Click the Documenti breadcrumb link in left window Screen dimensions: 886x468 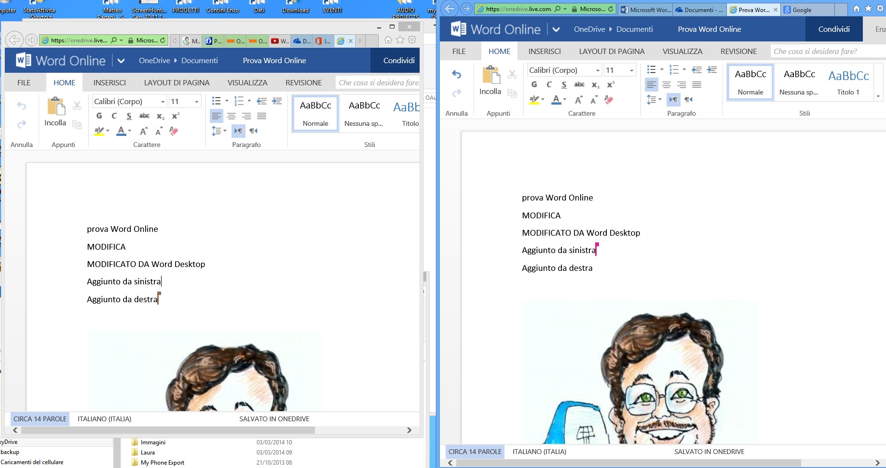click(x=199, y=61)
